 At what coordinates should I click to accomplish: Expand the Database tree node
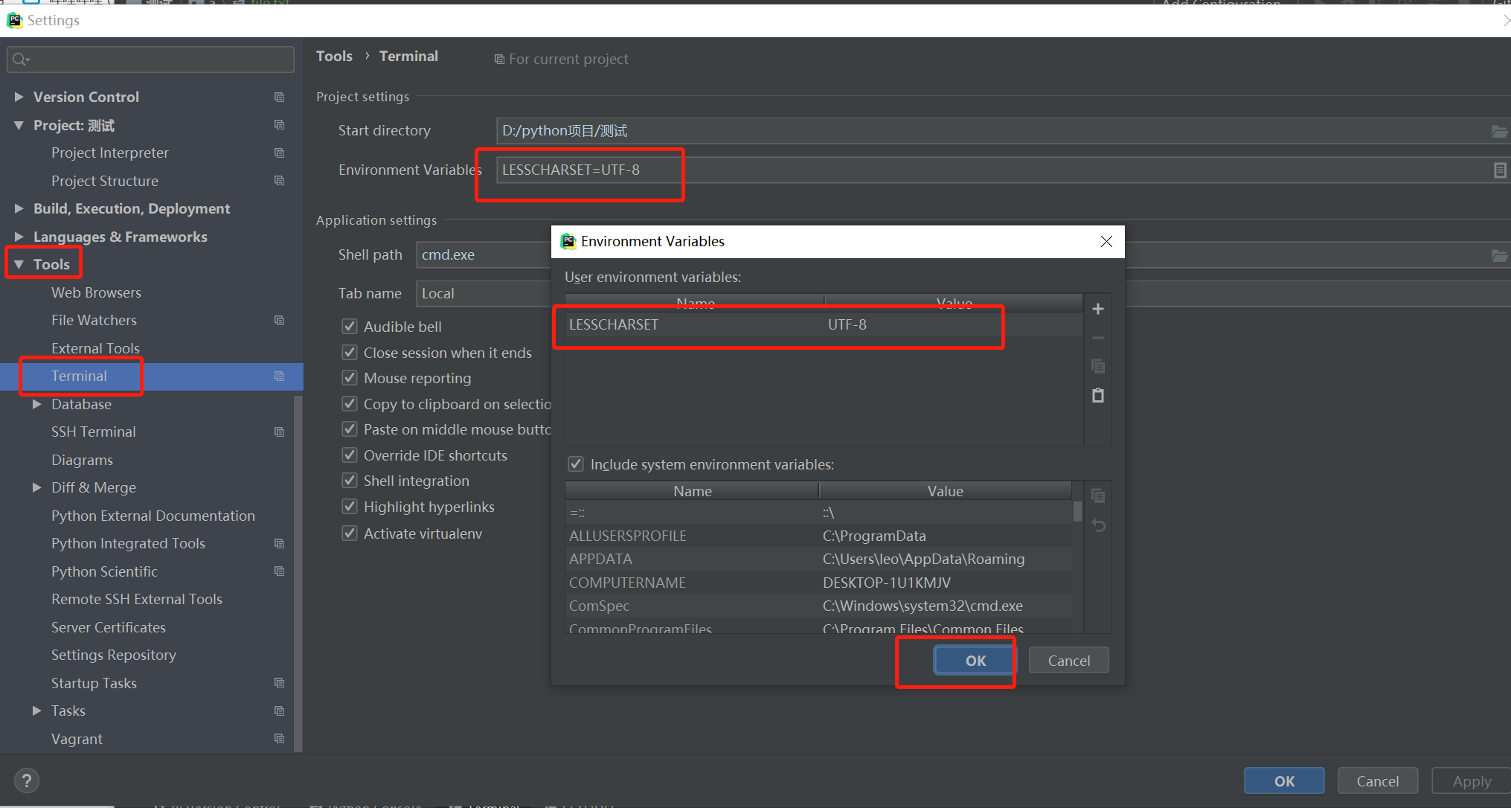coord(36,404)
